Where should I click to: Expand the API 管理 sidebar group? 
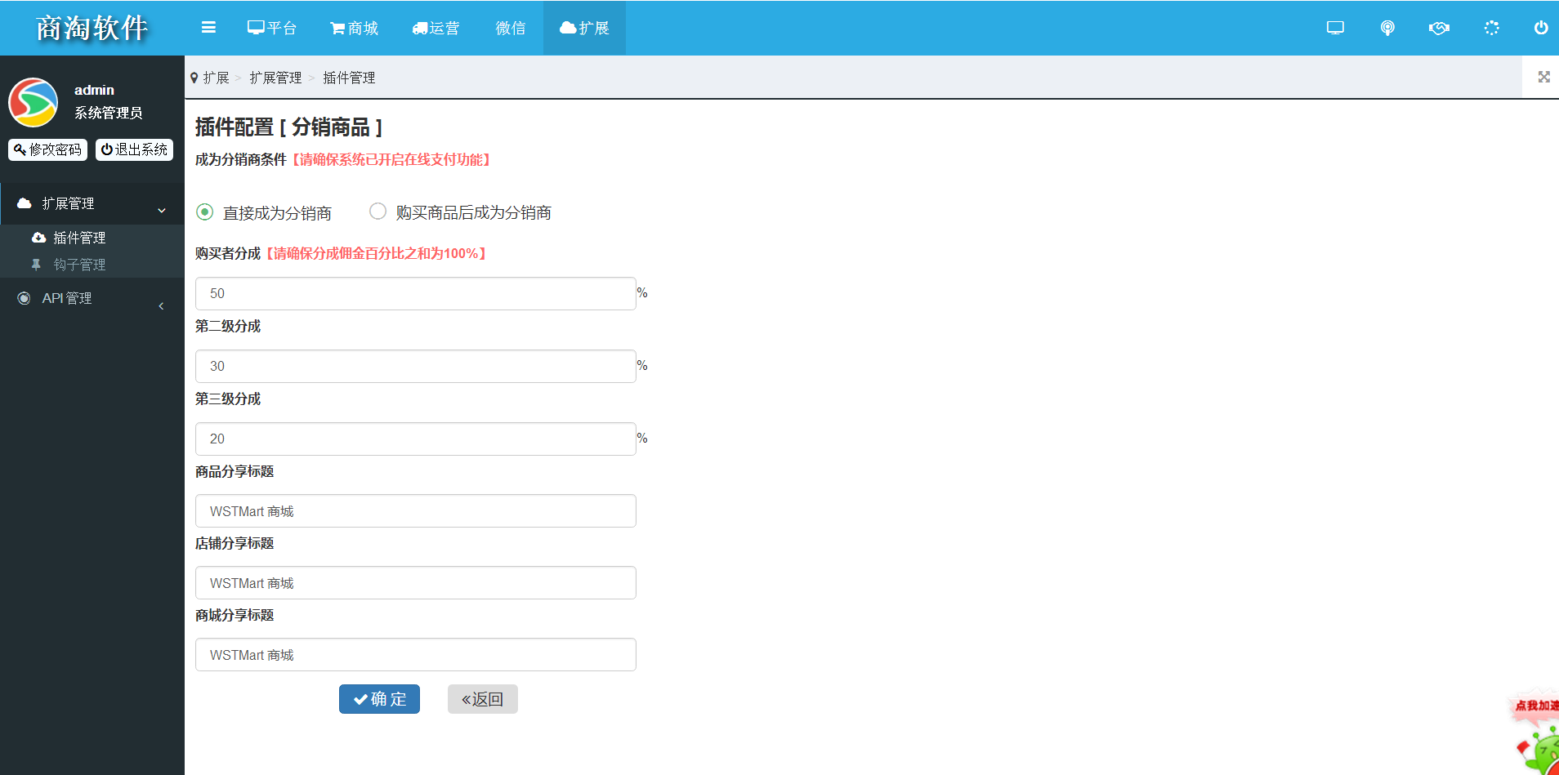[x=92, y=299]
